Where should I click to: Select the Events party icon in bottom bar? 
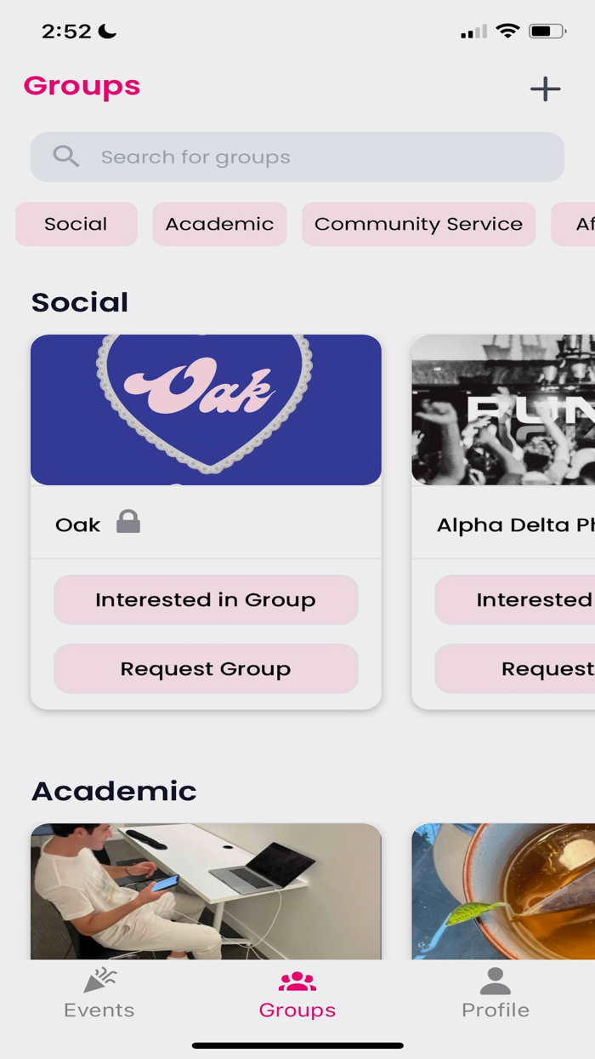pos(99,981)
